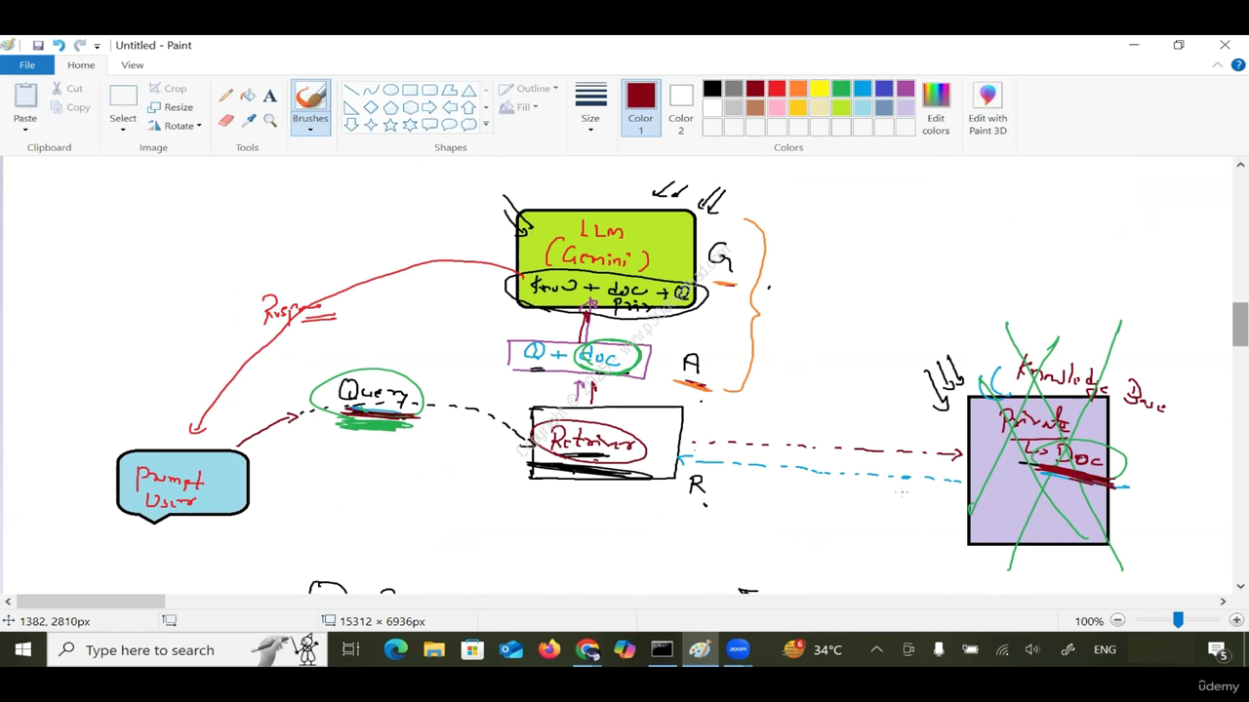Switch to the View tab
The height and width of the screenshot is (702, 1249).
click(x=133, y=65)
